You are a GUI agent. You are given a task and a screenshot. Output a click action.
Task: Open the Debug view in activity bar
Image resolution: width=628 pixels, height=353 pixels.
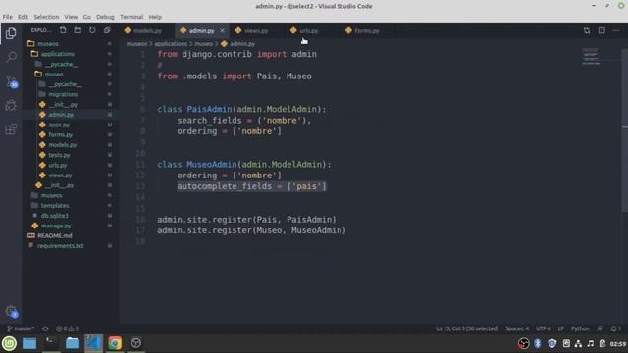click(x=11, y=105)
